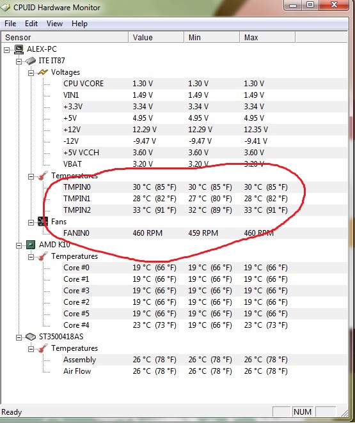This screenshot has height=423, width=355.
Task: Open the Edit menu
Action: coord(31,24)
